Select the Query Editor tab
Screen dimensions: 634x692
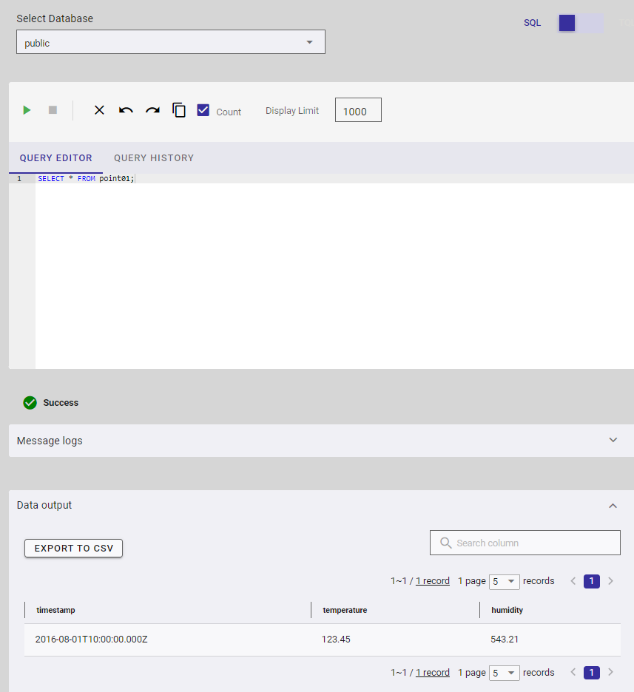[x=56, y=158]
